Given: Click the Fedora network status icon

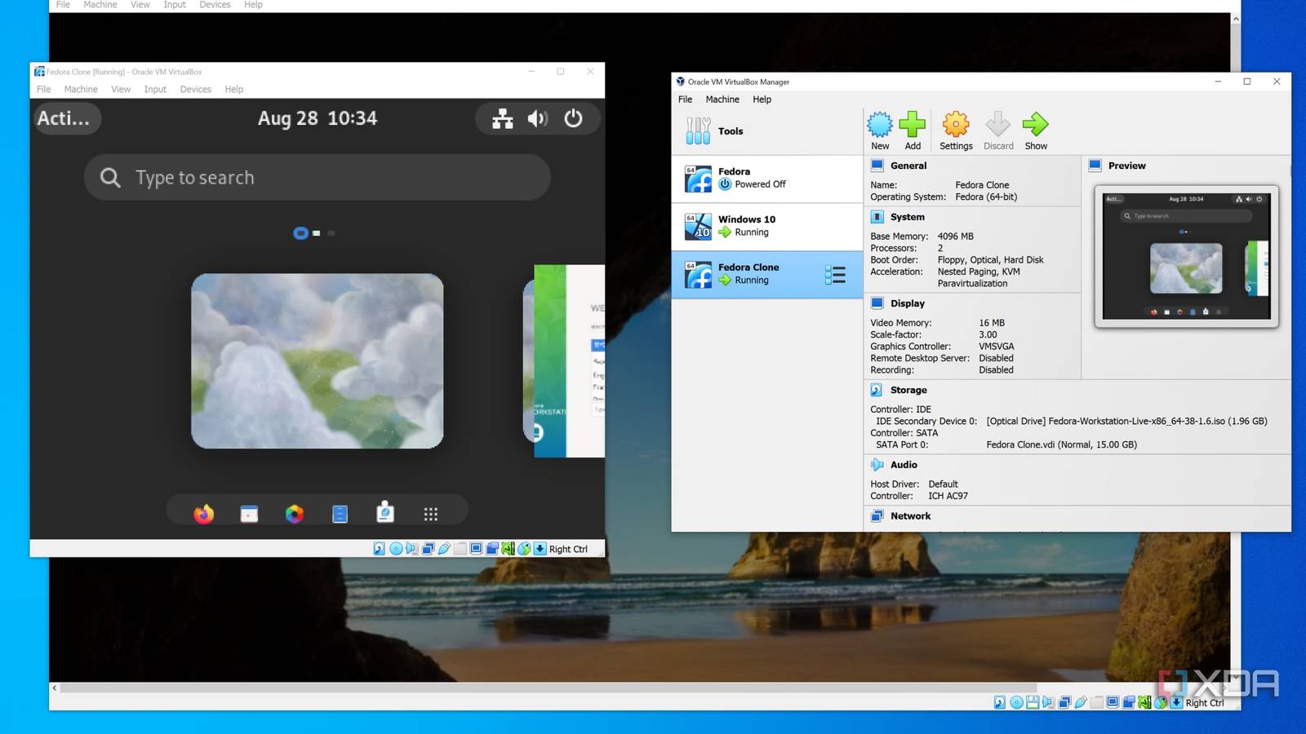Looking at the screenshot, I should pyautogui.click(x=503, y=118).
